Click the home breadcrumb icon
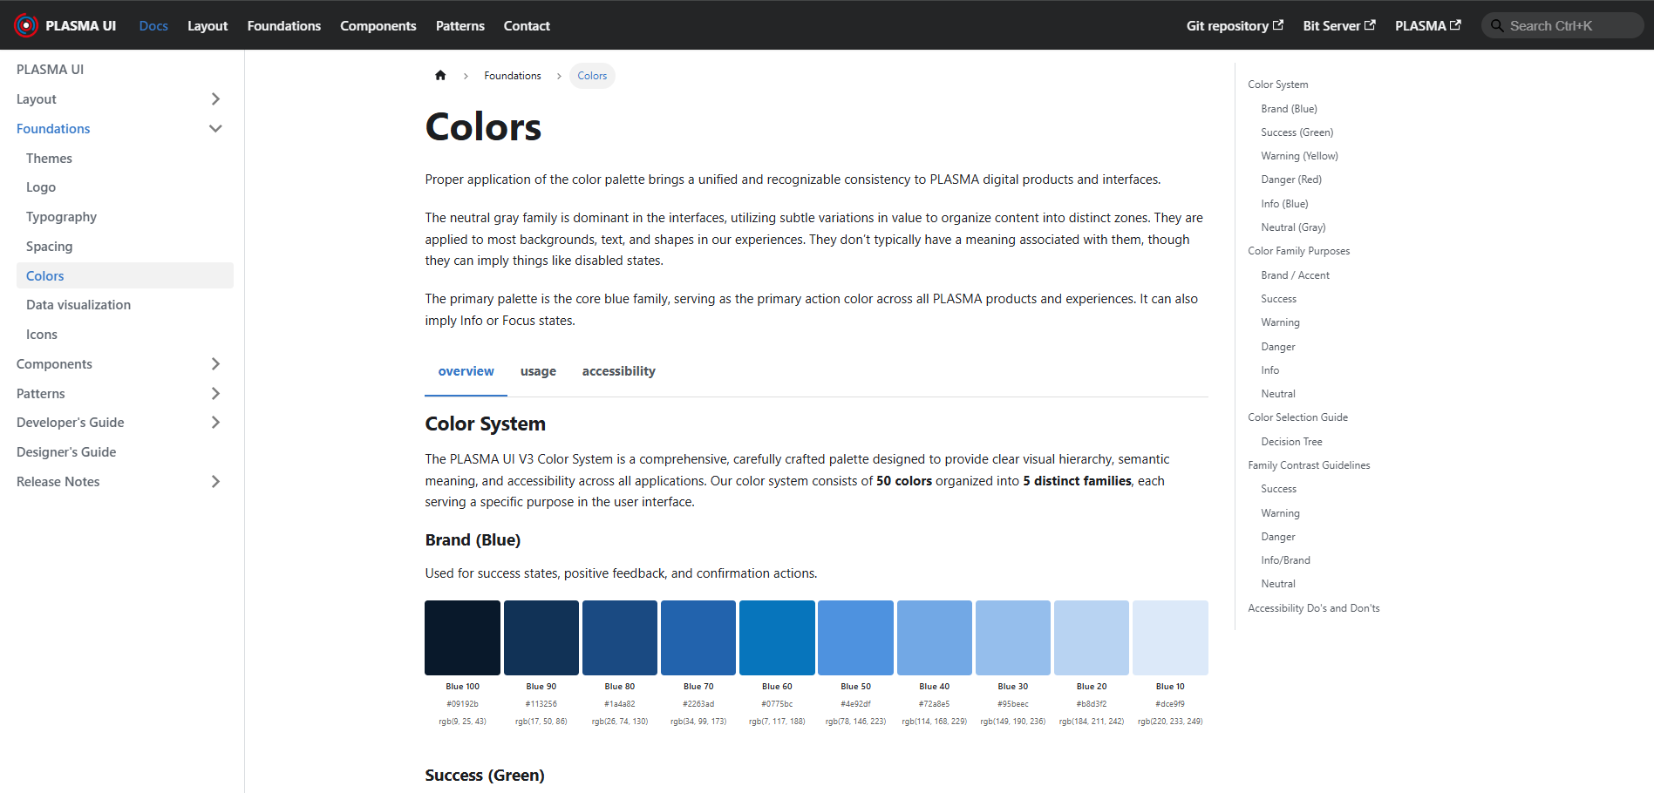The image size is (1654, 793). coord(440,76)
